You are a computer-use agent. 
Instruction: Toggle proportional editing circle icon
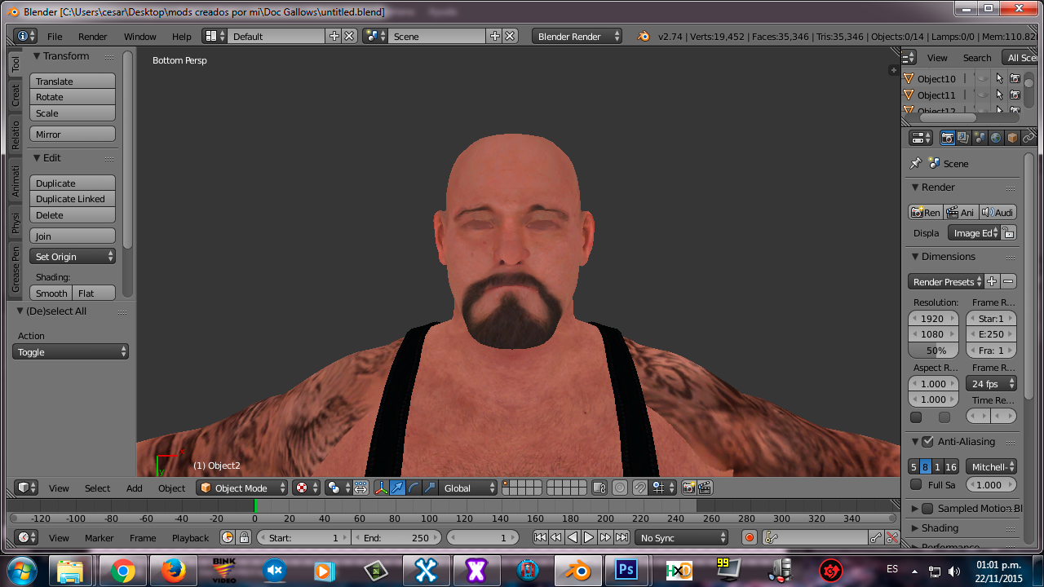click(620, 488)
